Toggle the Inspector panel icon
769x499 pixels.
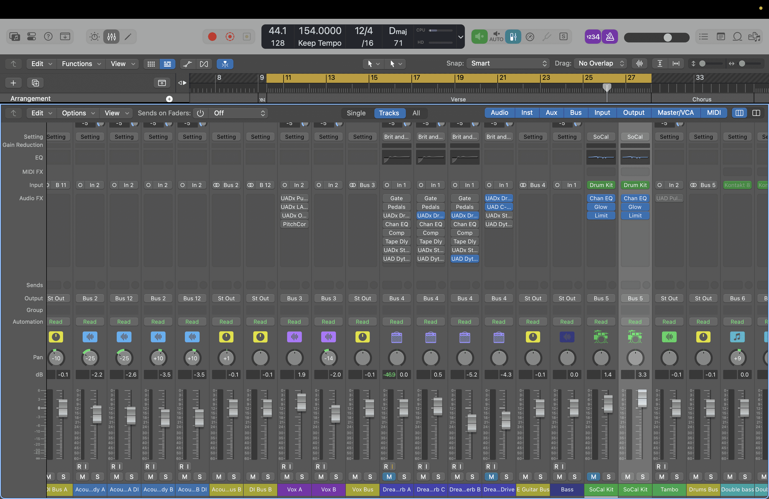(x=31, y=37)
